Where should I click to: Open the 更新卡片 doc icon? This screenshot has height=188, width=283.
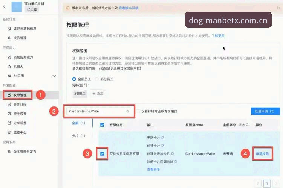163,138
